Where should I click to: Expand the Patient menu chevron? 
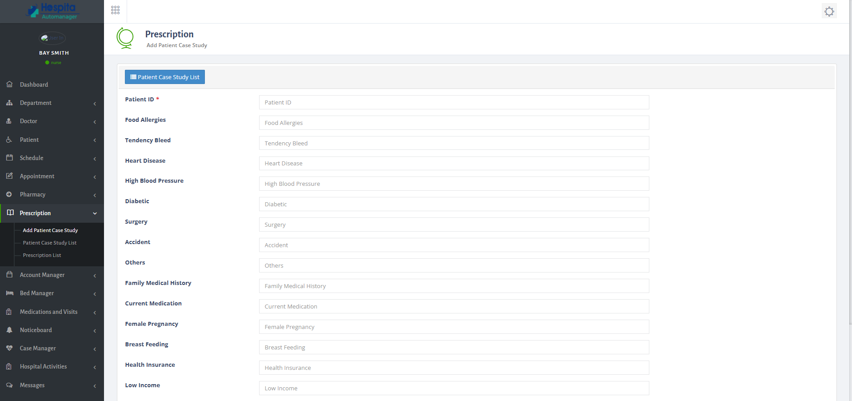(x=94, y=140)
